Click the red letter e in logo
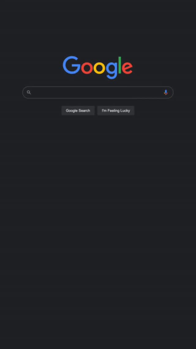The image size is (196, 349). [x=127, y=68]
